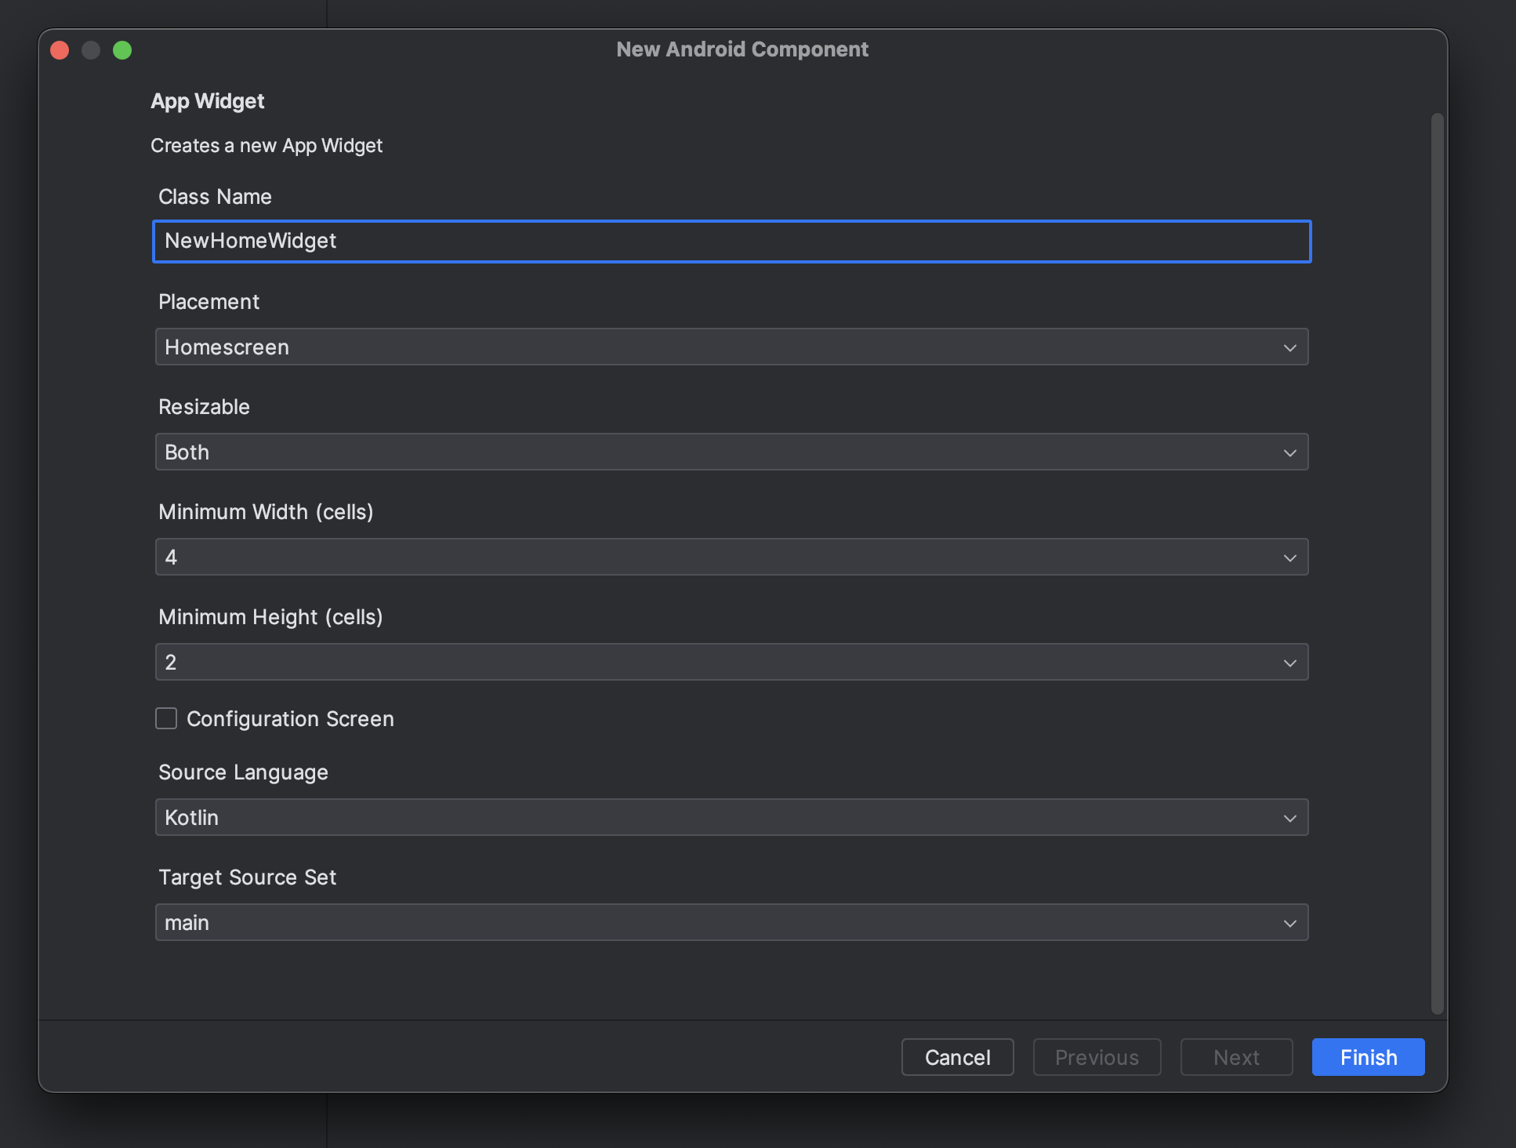Close the New Android Component dialog

(x=60, y=50)
